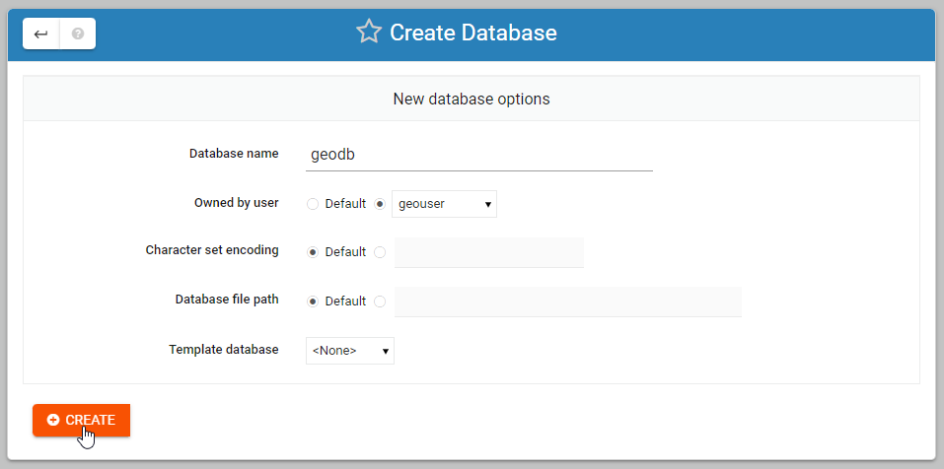The width and height of the screenshot is (944, 469).
Task: Click the Character set encoding text field
Action: (x=488, y=252)
